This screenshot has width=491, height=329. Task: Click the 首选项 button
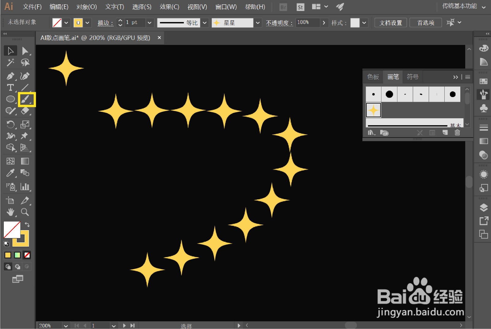click(426, 23)
